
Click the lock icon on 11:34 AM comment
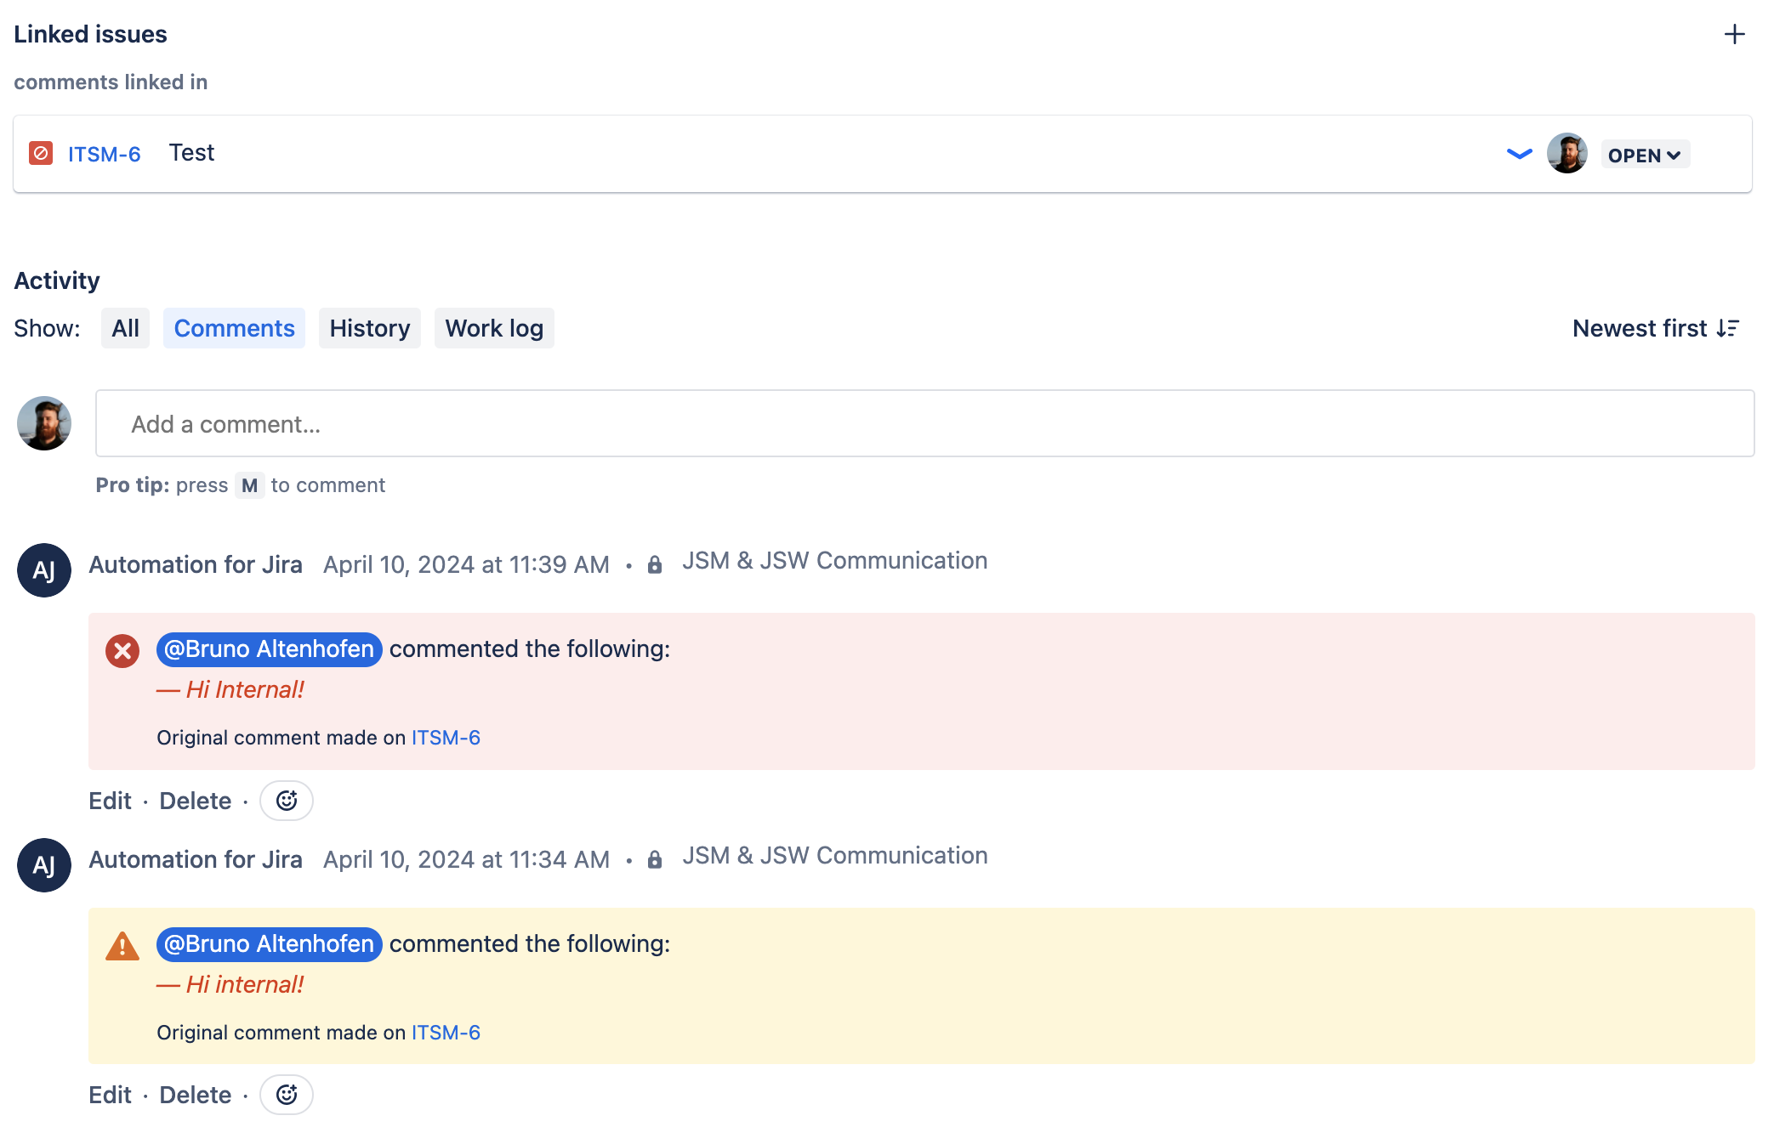tap(655, 859)
